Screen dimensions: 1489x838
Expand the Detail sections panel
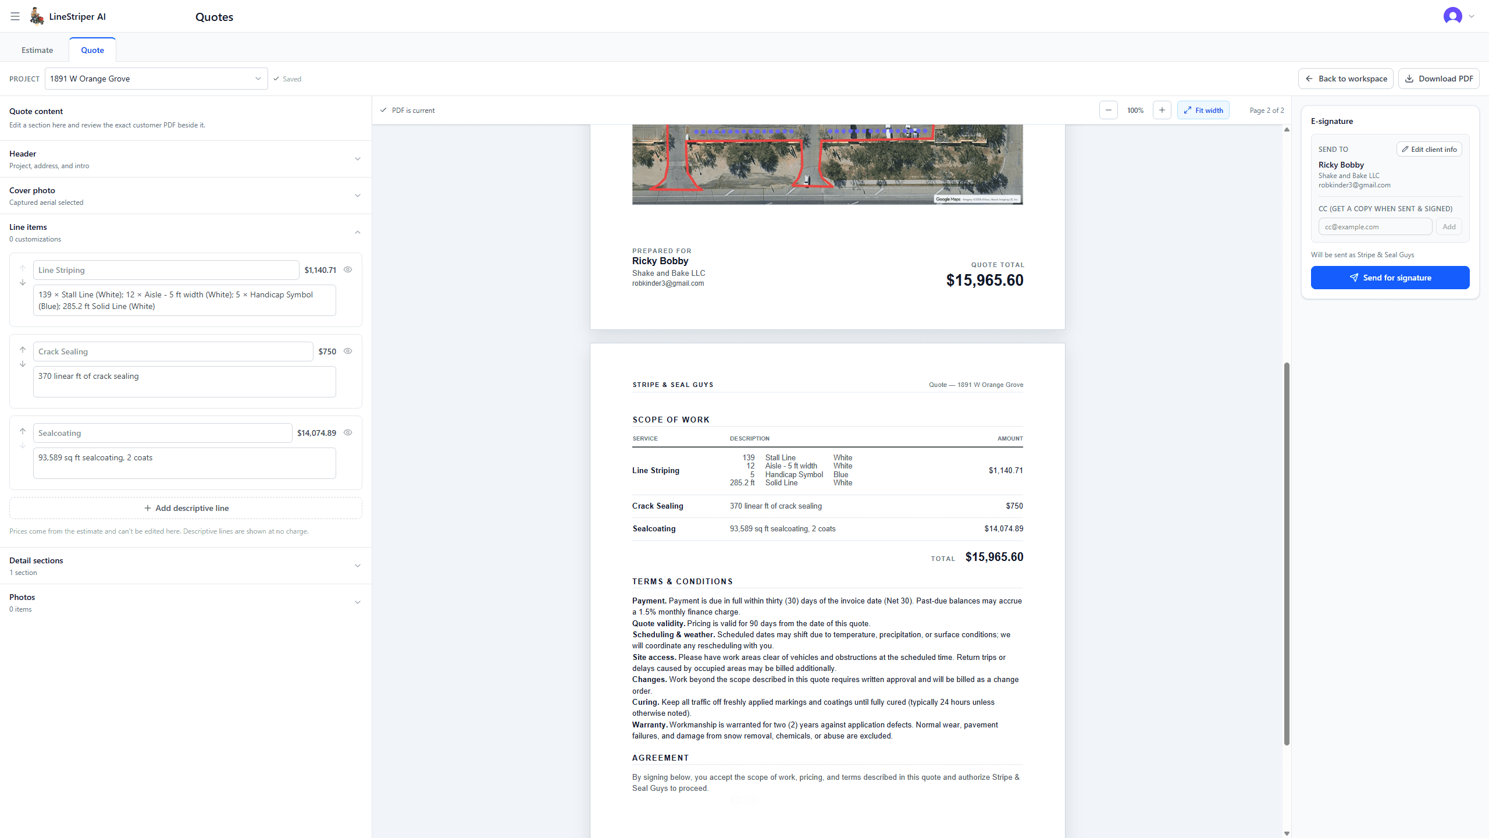[x=186, y=566]
